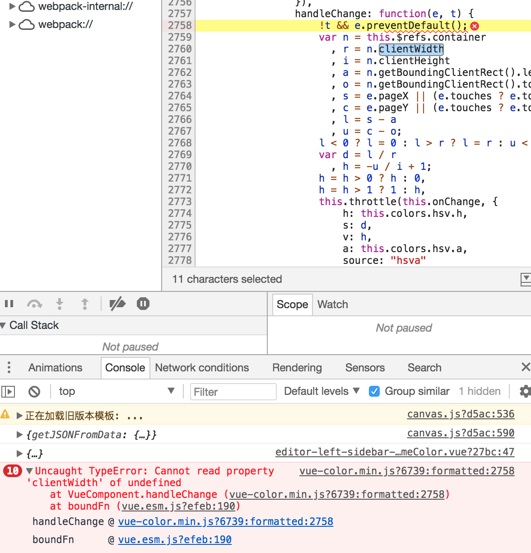The width and height of the screenshot is (531, 553).
Task: Toggle pause on exceptions
Action: [x=143, y=304]
